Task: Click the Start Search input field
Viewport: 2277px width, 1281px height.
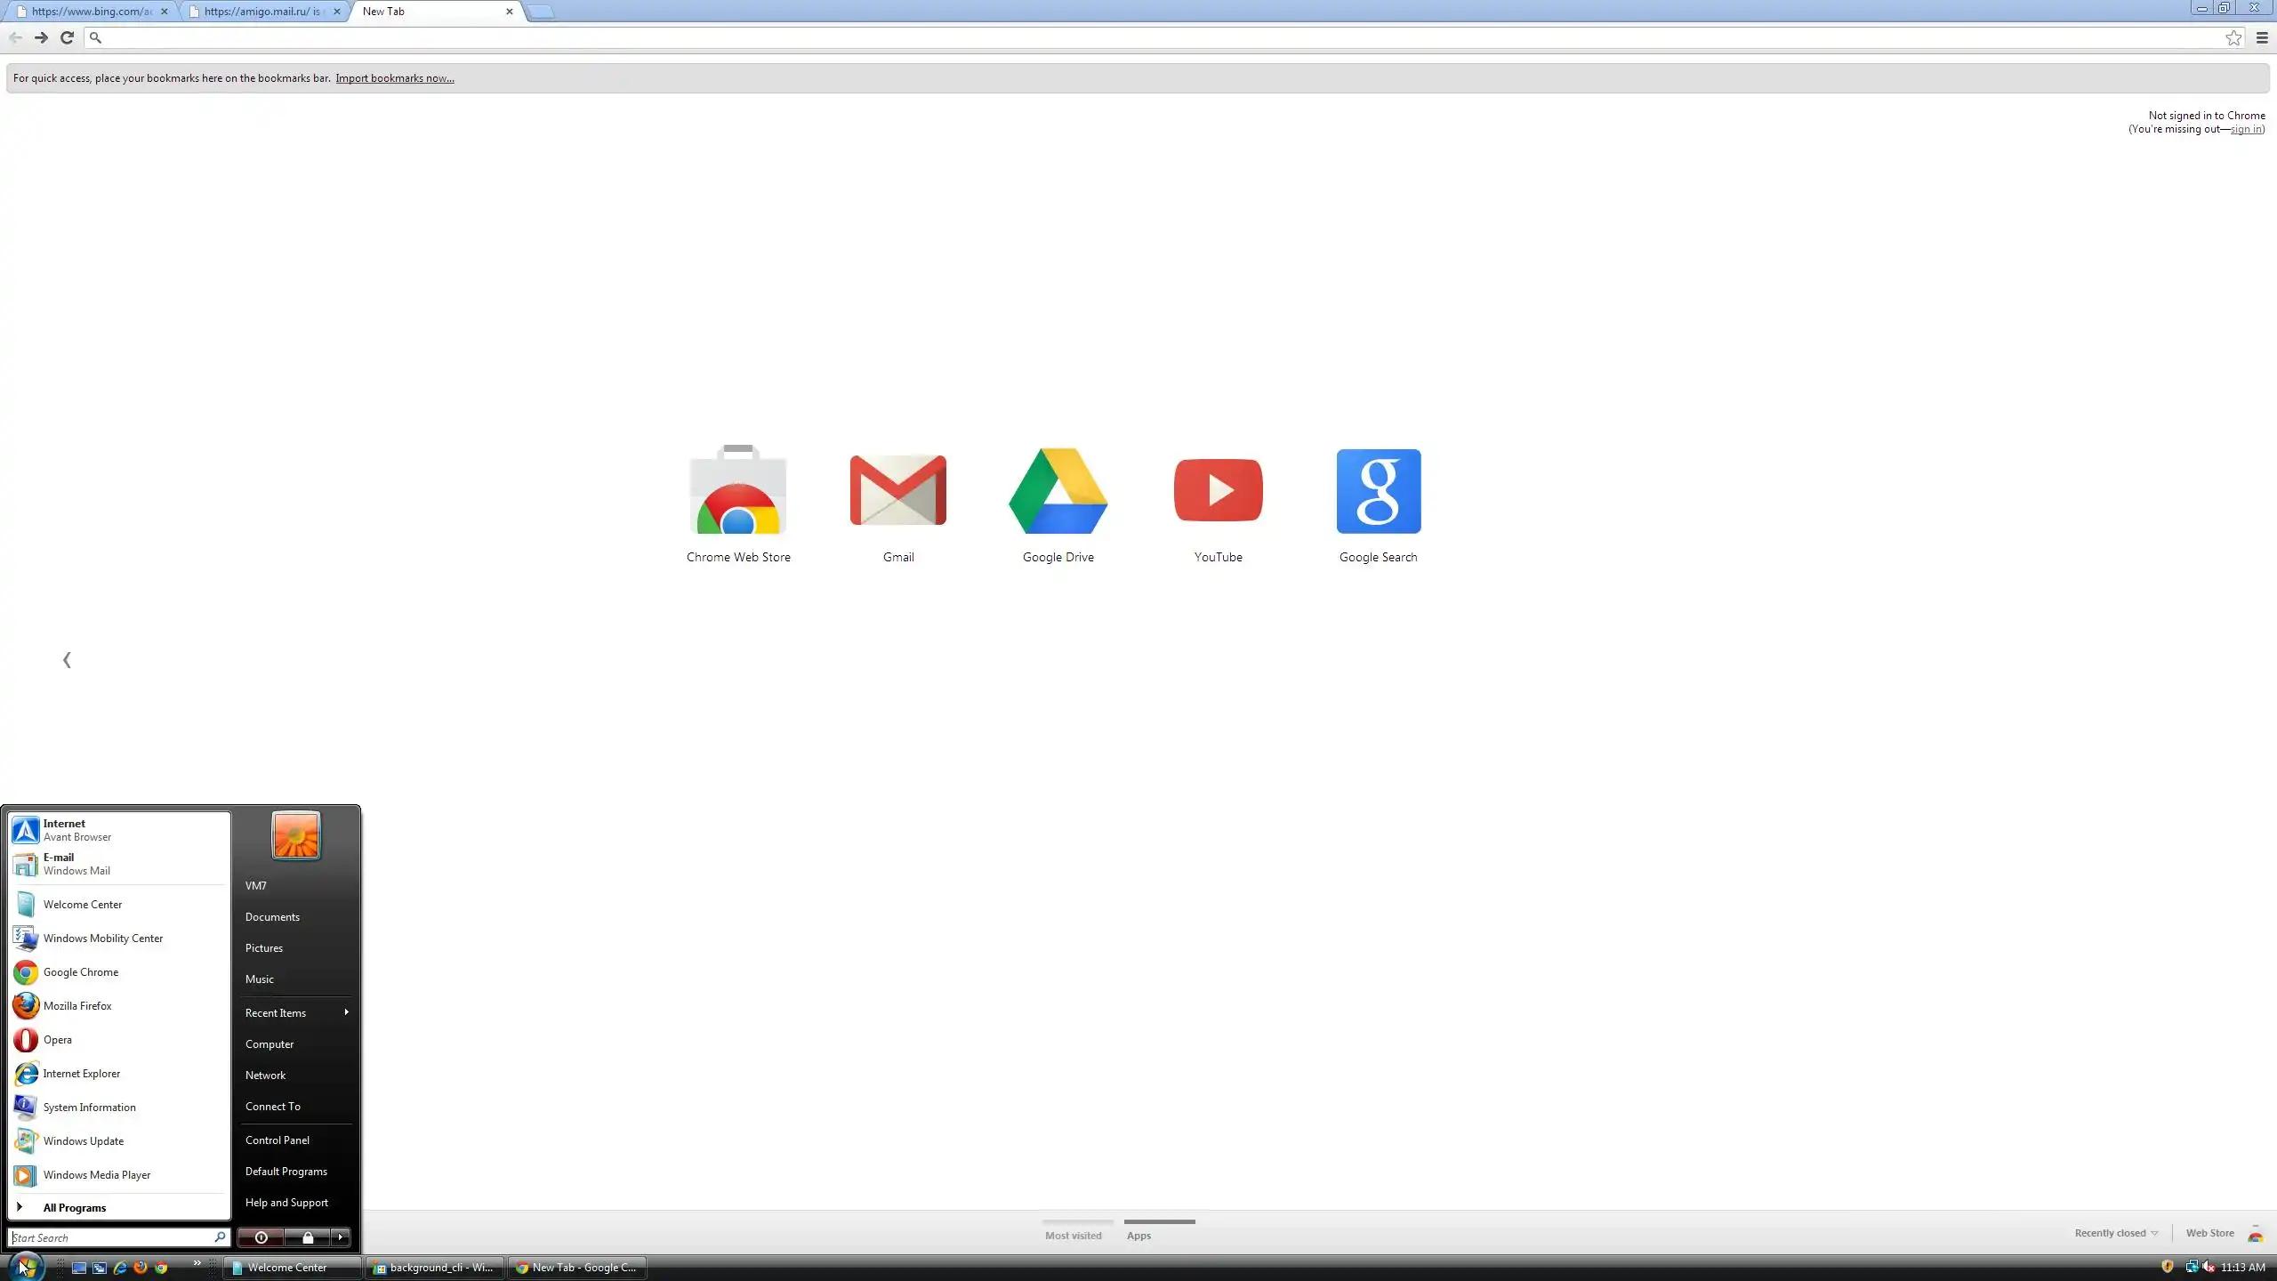Action: (x=111, y=1237)
